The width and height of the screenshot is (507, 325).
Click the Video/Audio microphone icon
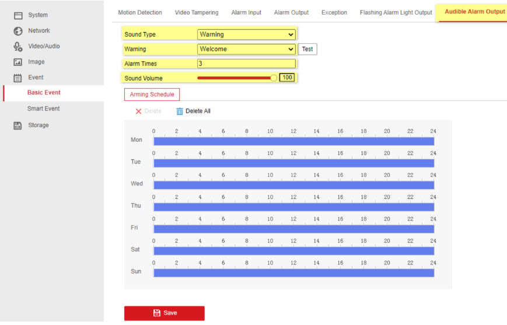(x=18, y=47)
